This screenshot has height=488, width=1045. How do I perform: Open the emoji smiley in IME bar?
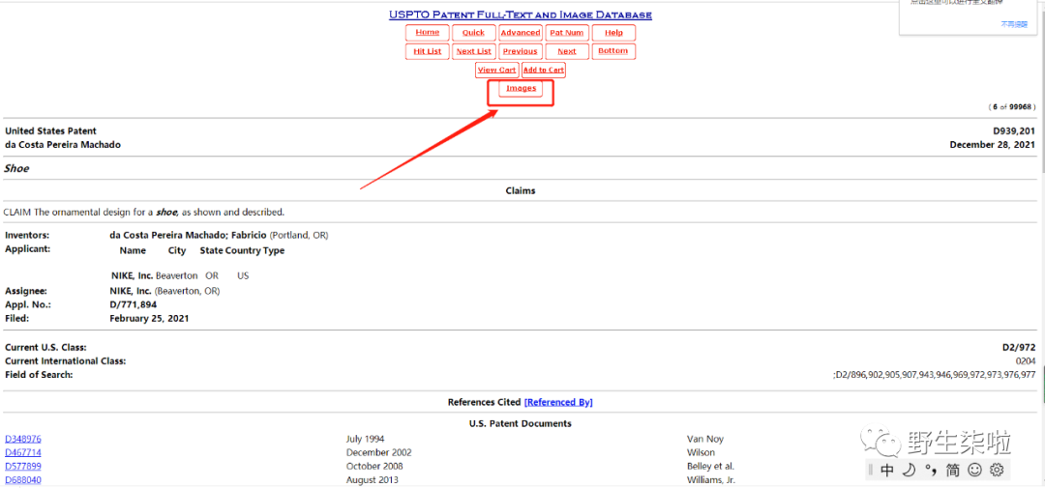(974, 470)
